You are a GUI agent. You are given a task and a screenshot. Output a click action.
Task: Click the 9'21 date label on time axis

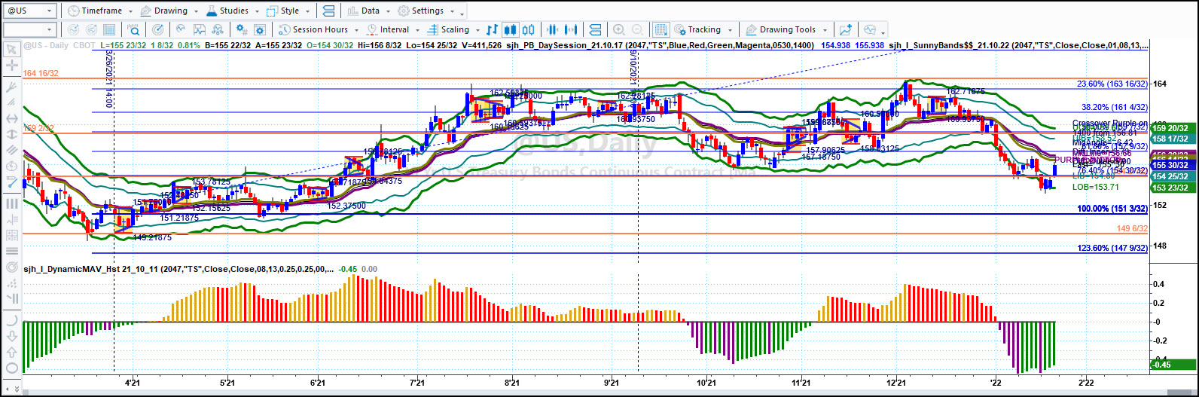pos(611,383)
